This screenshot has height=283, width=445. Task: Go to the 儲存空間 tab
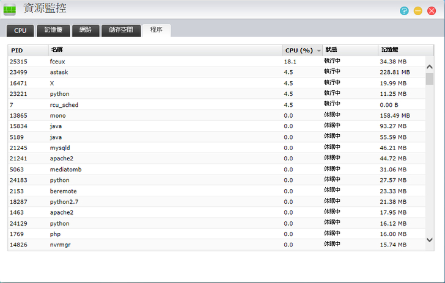(121, 30)
